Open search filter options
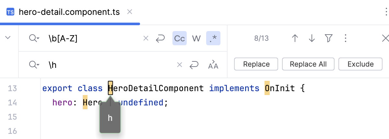 pos(329,38)
